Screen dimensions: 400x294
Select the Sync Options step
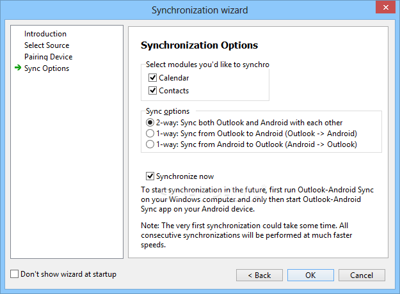[x=47, y=68]
